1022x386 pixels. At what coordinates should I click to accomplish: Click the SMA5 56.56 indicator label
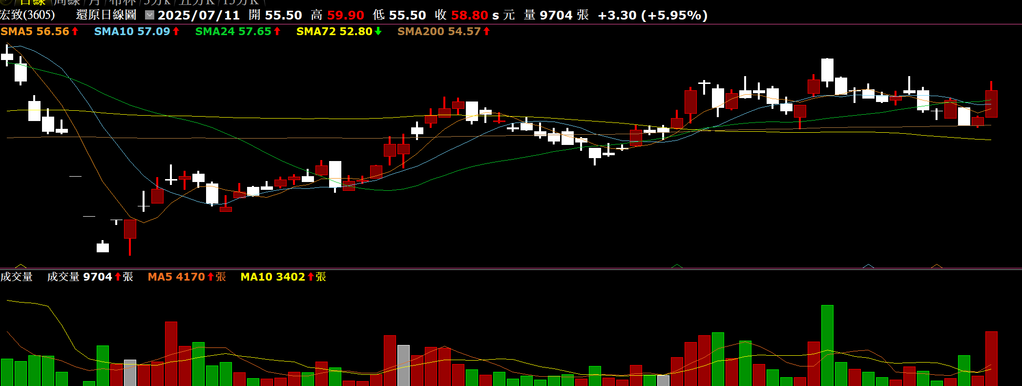click(35, 31)
